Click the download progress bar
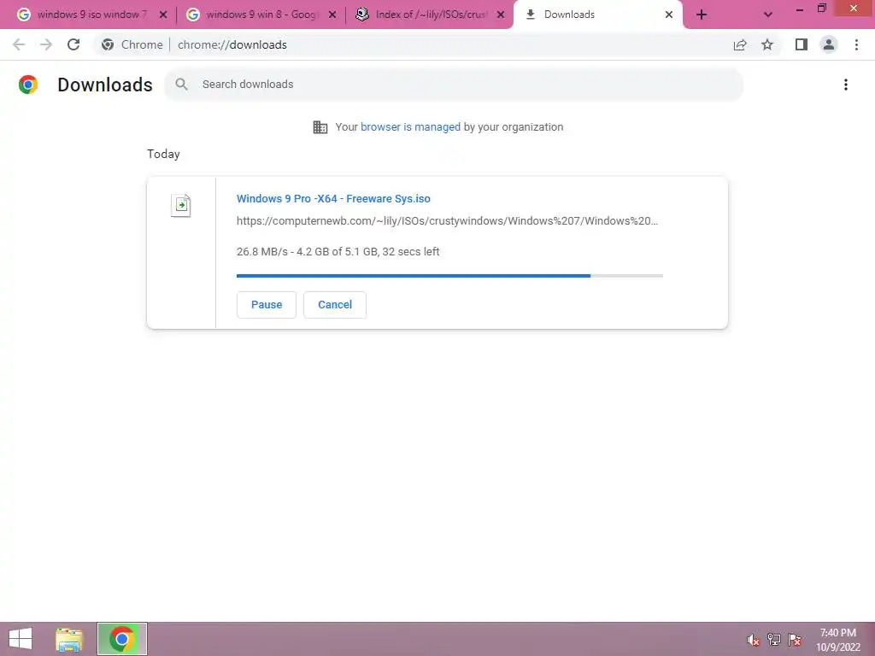 (449, 276)
